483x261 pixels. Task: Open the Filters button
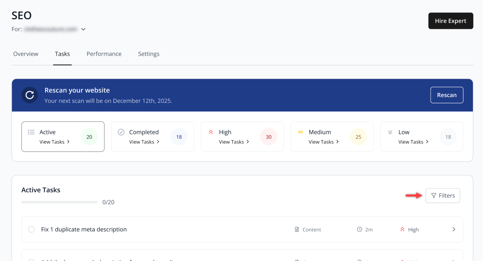coord(443,195)
